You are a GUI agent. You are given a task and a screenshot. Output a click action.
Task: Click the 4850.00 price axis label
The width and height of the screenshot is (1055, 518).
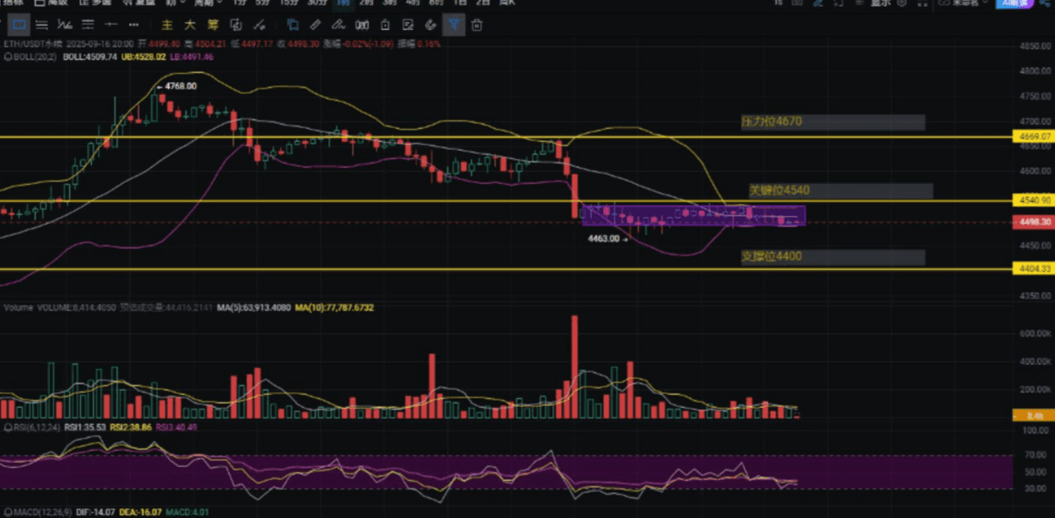click(1034, 46)
